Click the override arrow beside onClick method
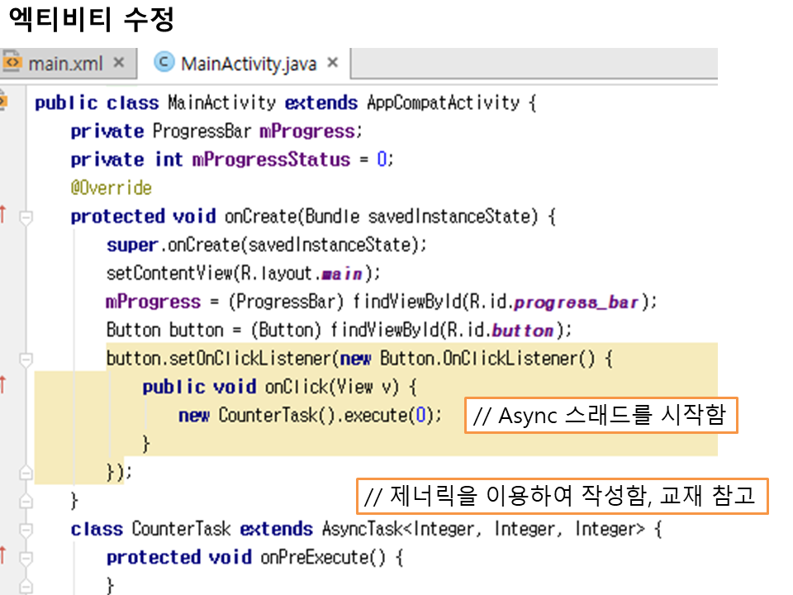This screenshot has width=793, height=595. tap(3, 385)
